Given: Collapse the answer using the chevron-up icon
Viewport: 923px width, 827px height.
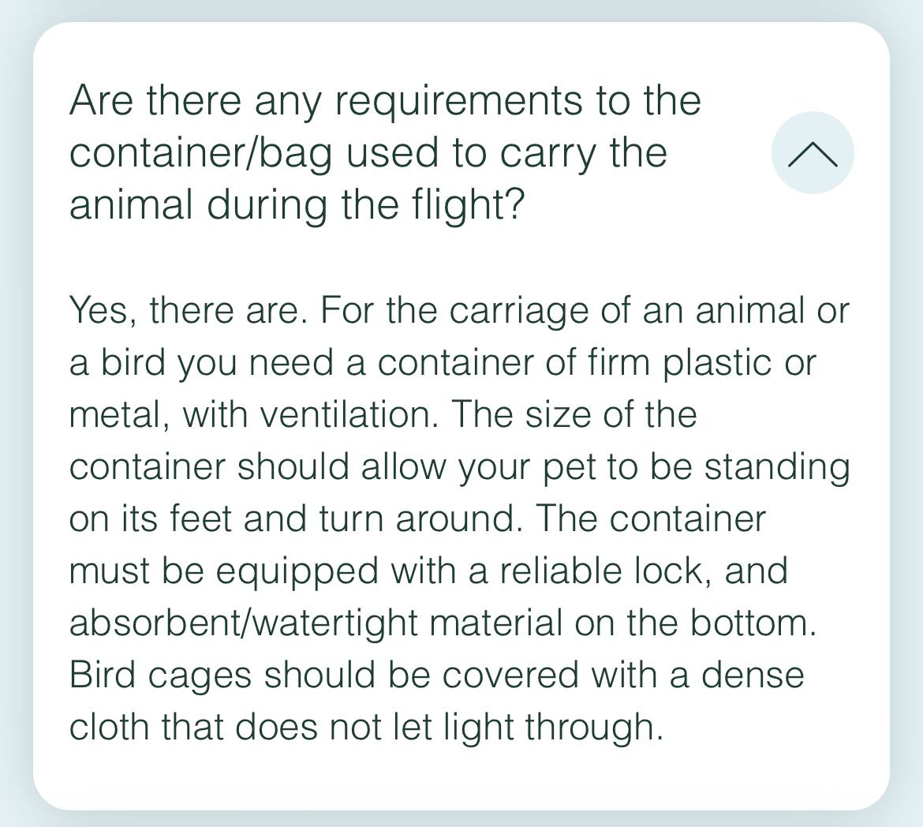Looking at the screenshot, I should pos(813,153).
